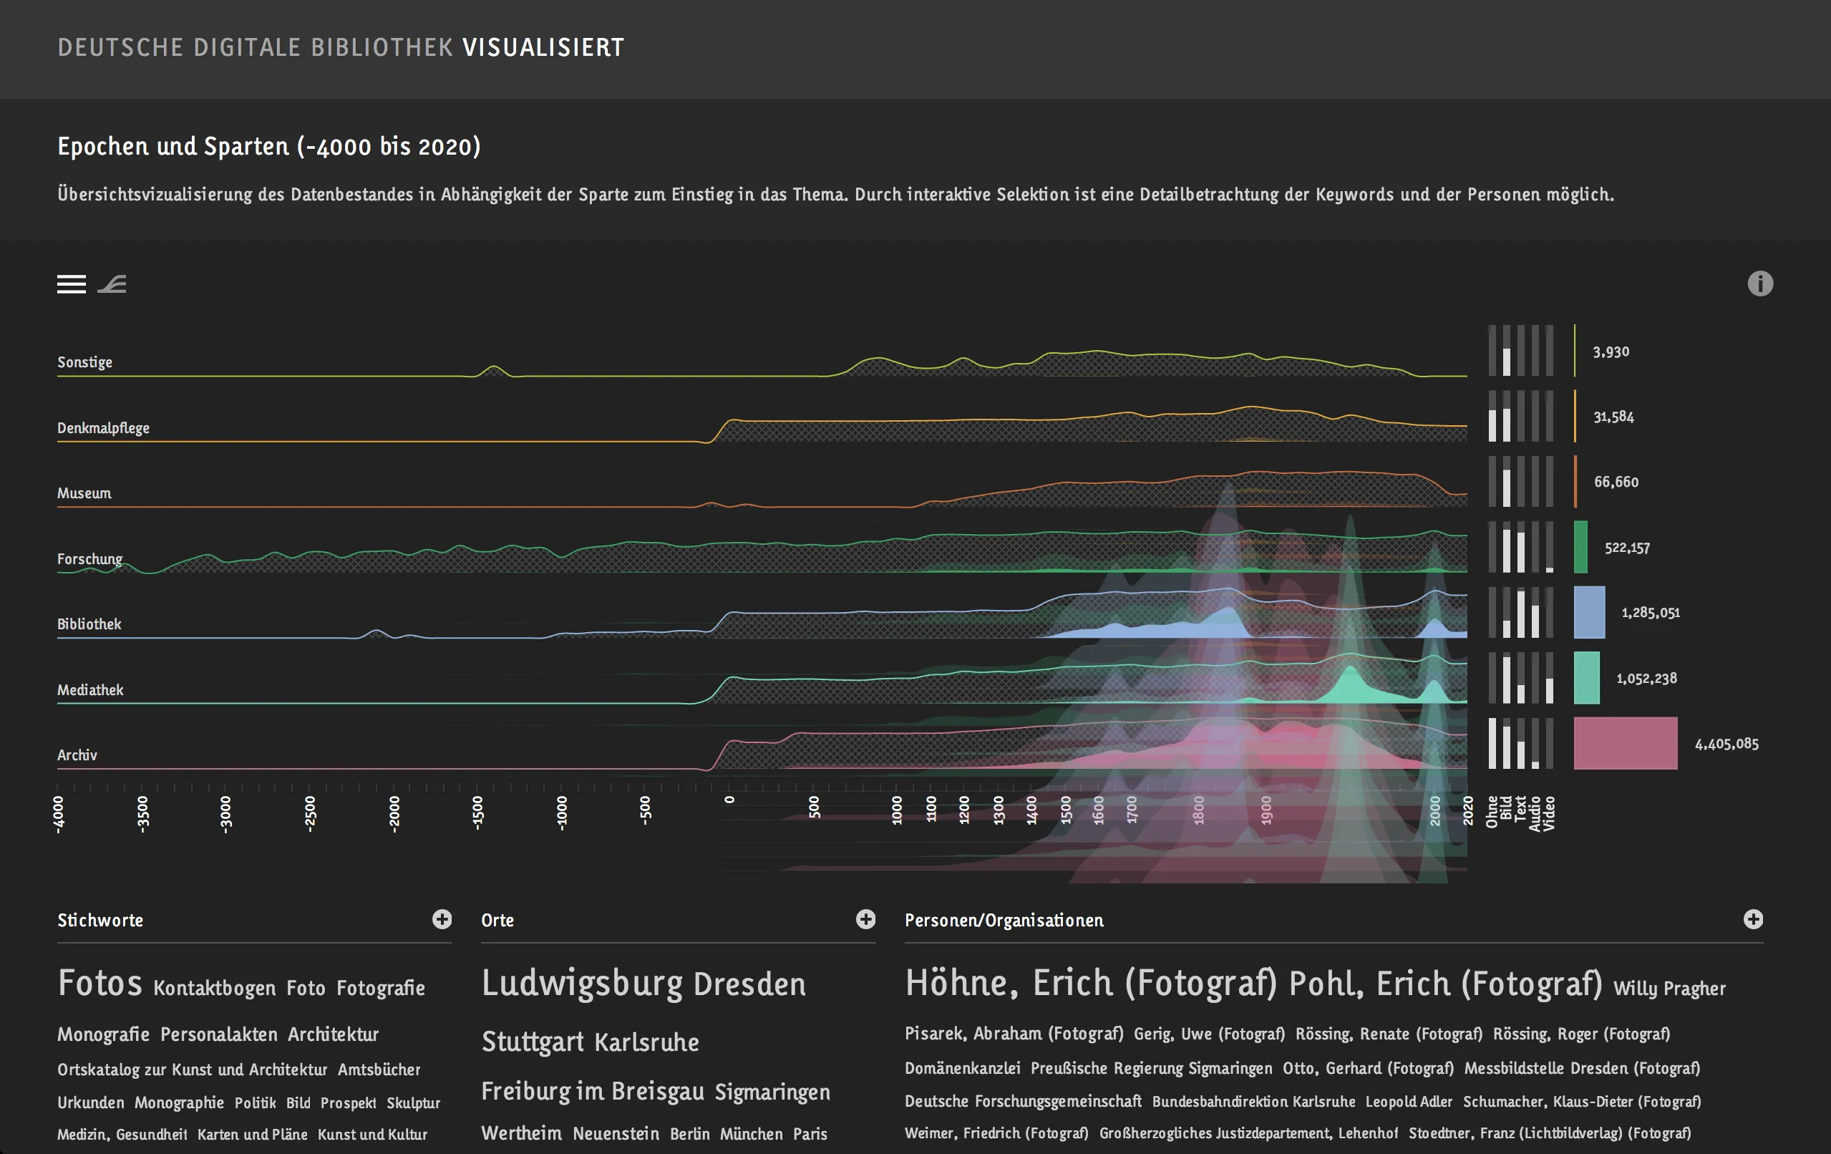Select the person Höhne, Erich (Fotograf)
This screenshot has height=1154, width=1831.
1090,983
